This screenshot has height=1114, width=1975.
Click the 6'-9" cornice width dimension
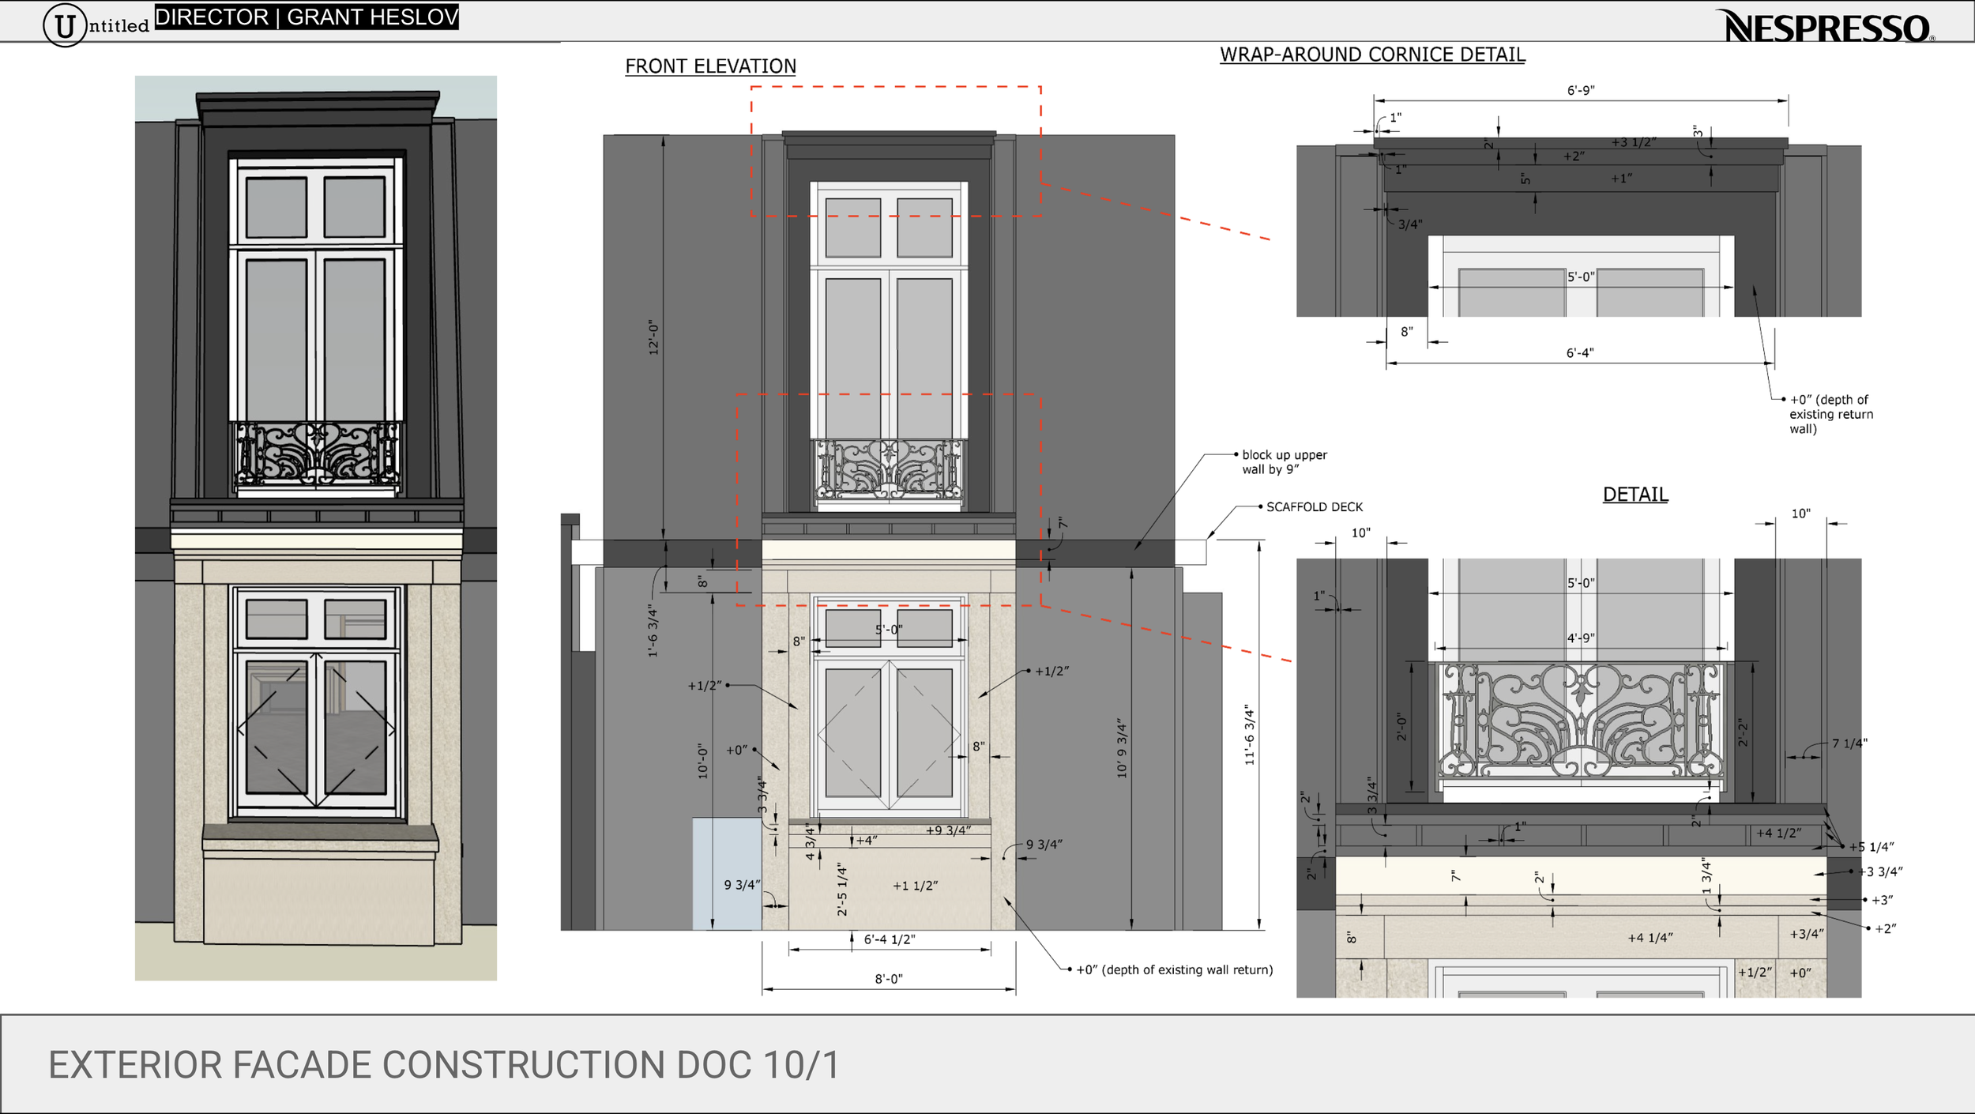point(1581,91)
